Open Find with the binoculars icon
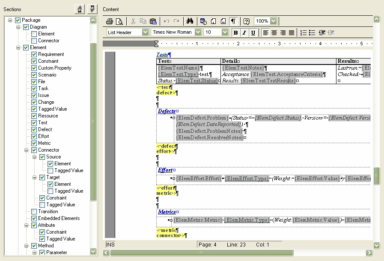The image size is (384, 261). [190, 21]
